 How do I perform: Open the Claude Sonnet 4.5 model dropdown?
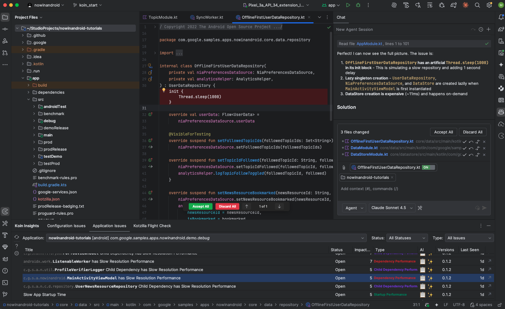coord(392,208)
